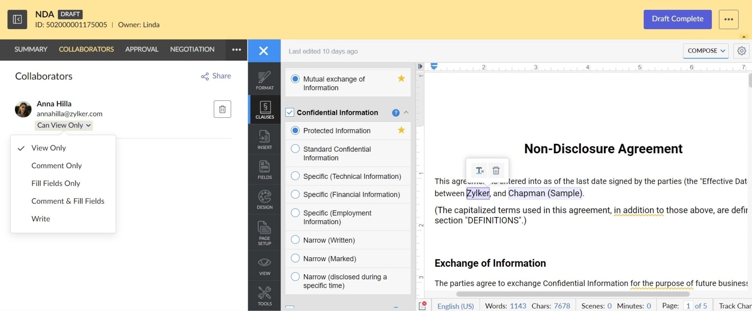Switch to the Approval tab
Image resolution: width=752 pixels, height=311 pixels.
tap(142, 49)
